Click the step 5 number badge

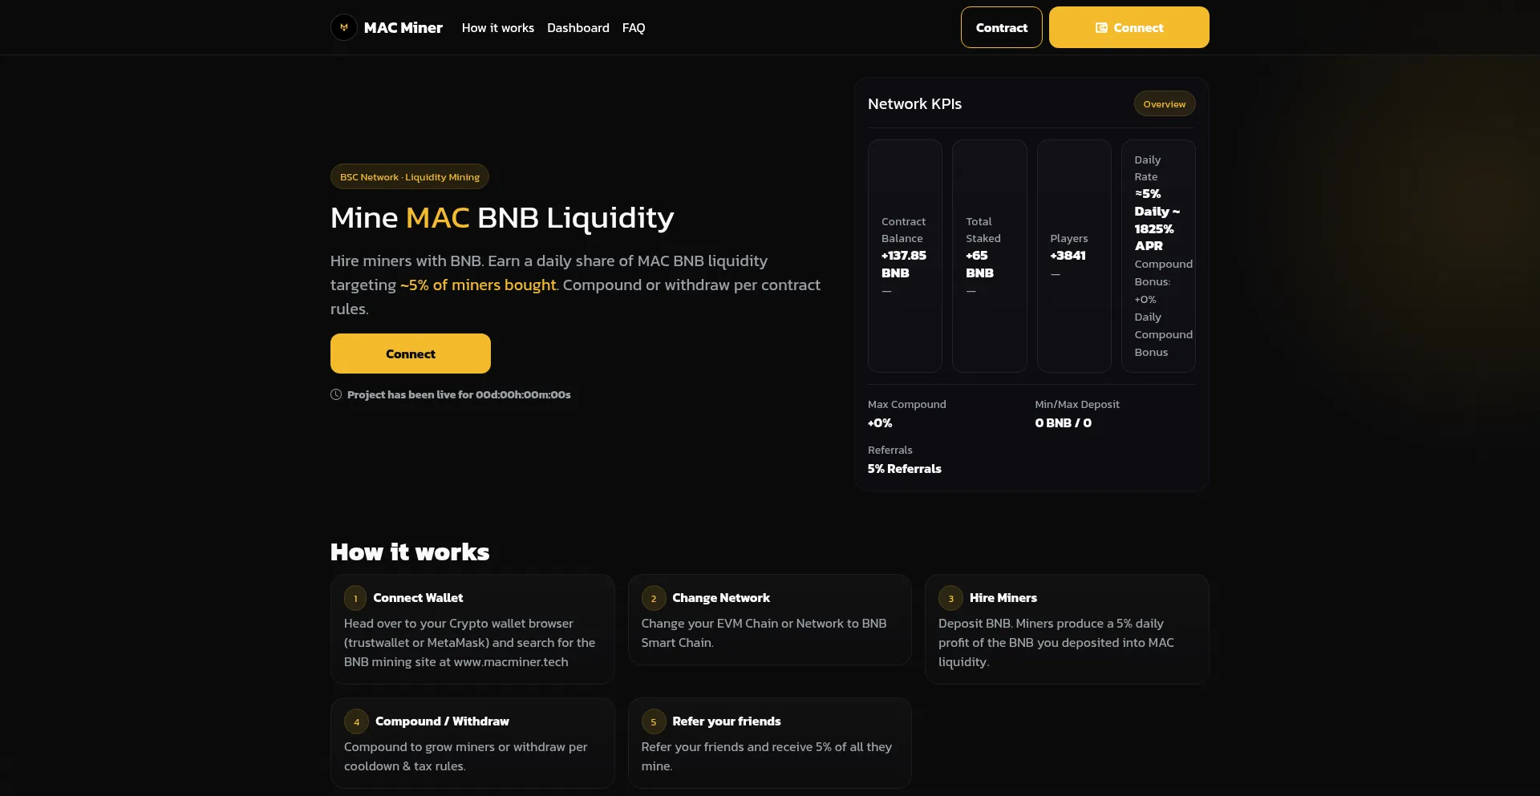click(x=653, y=721)
